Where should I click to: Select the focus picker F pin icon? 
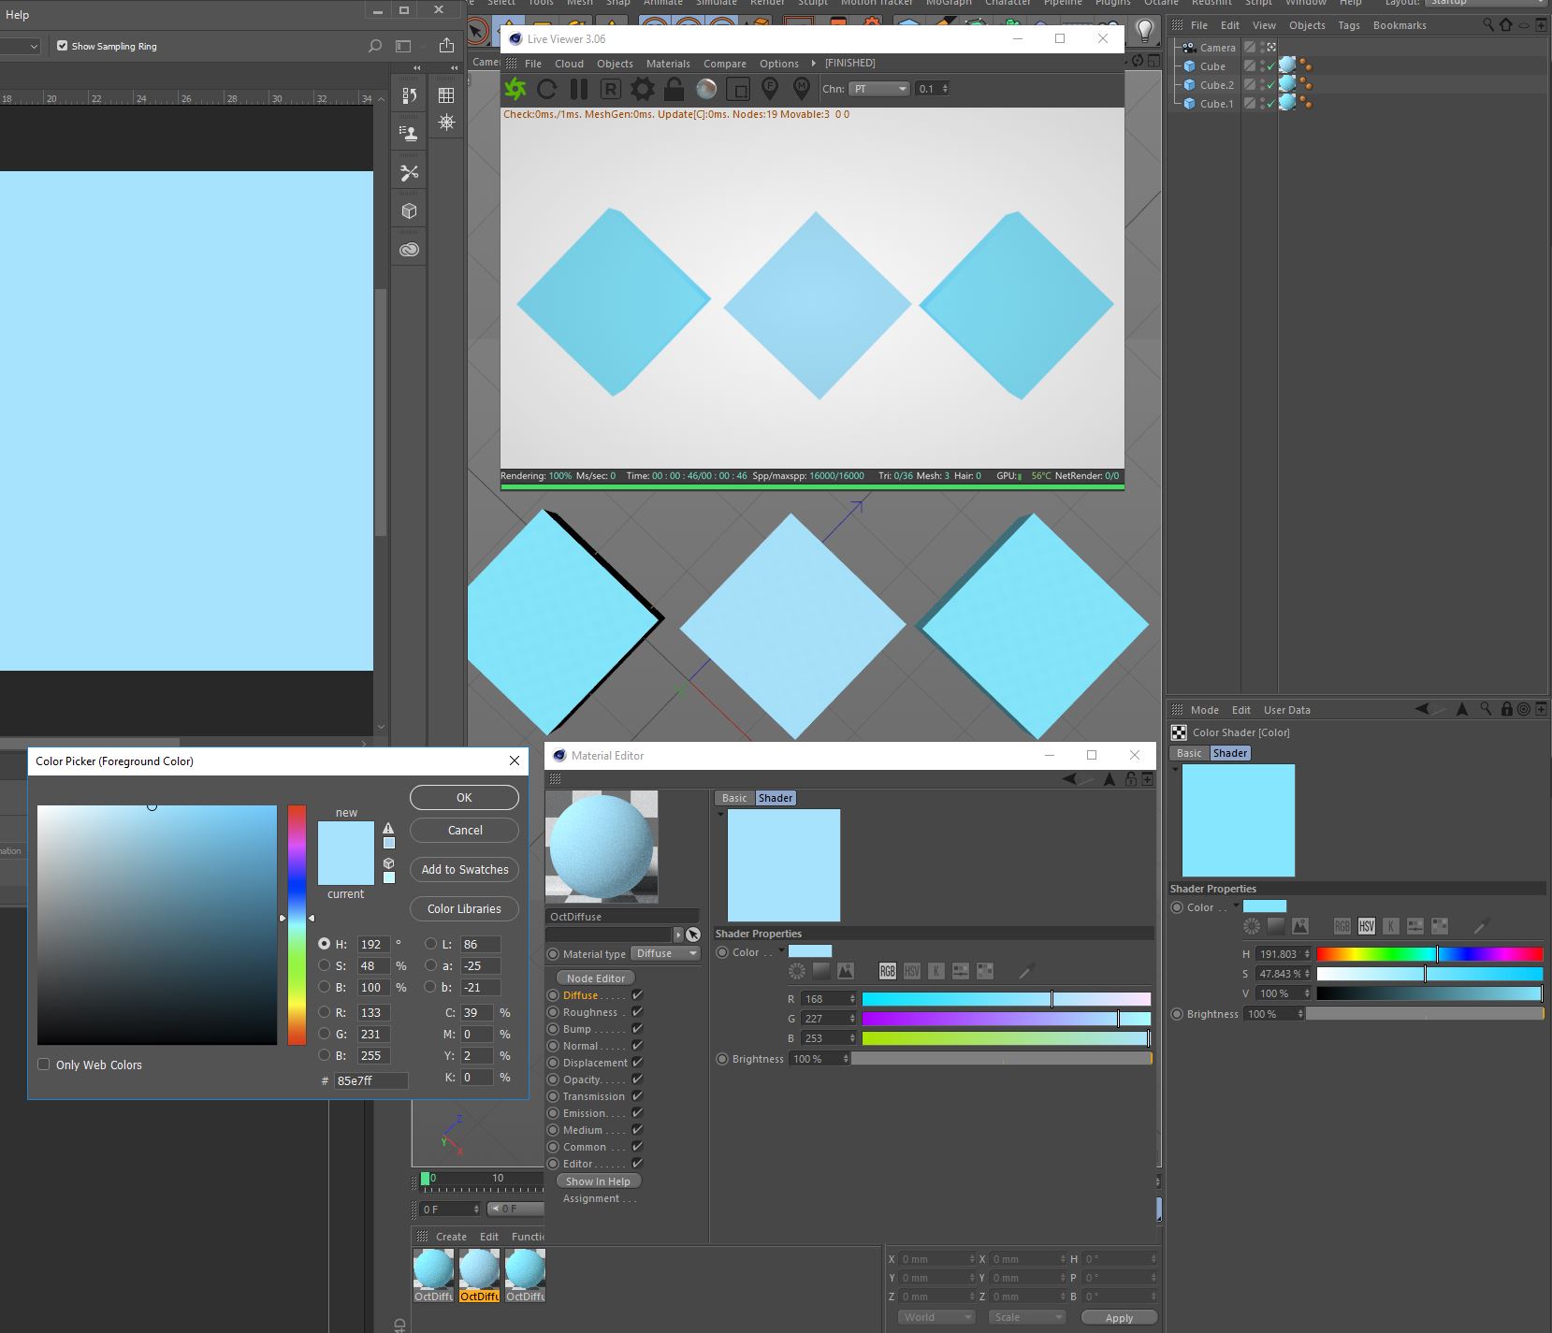770,89
